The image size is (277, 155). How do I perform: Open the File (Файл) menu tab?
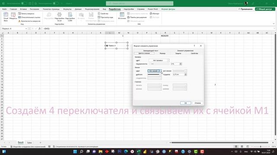point(5,9)
